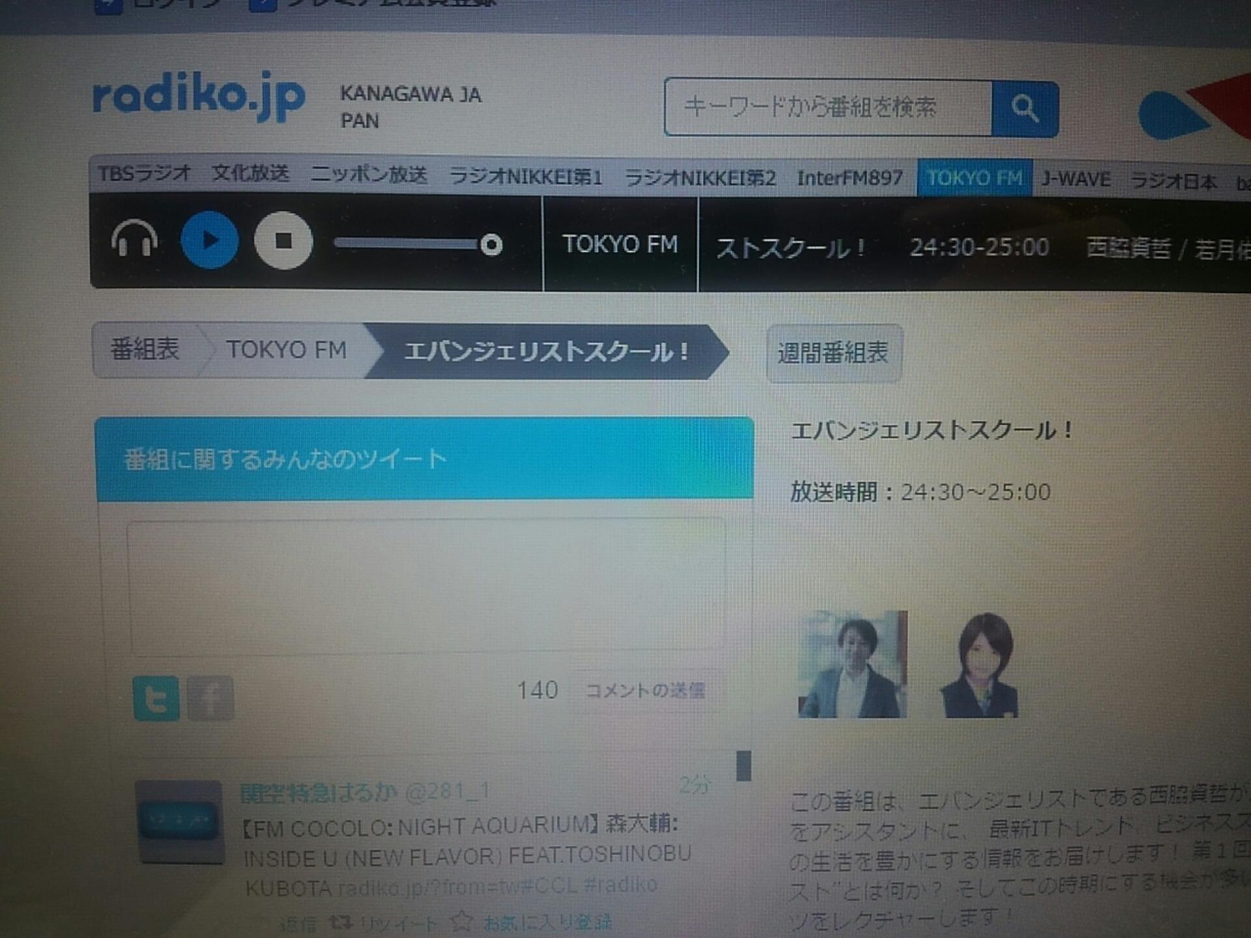This screenshot has width=1251, height=938.
Task: Click the grey Facebook icon
Action: coord(210,698)
